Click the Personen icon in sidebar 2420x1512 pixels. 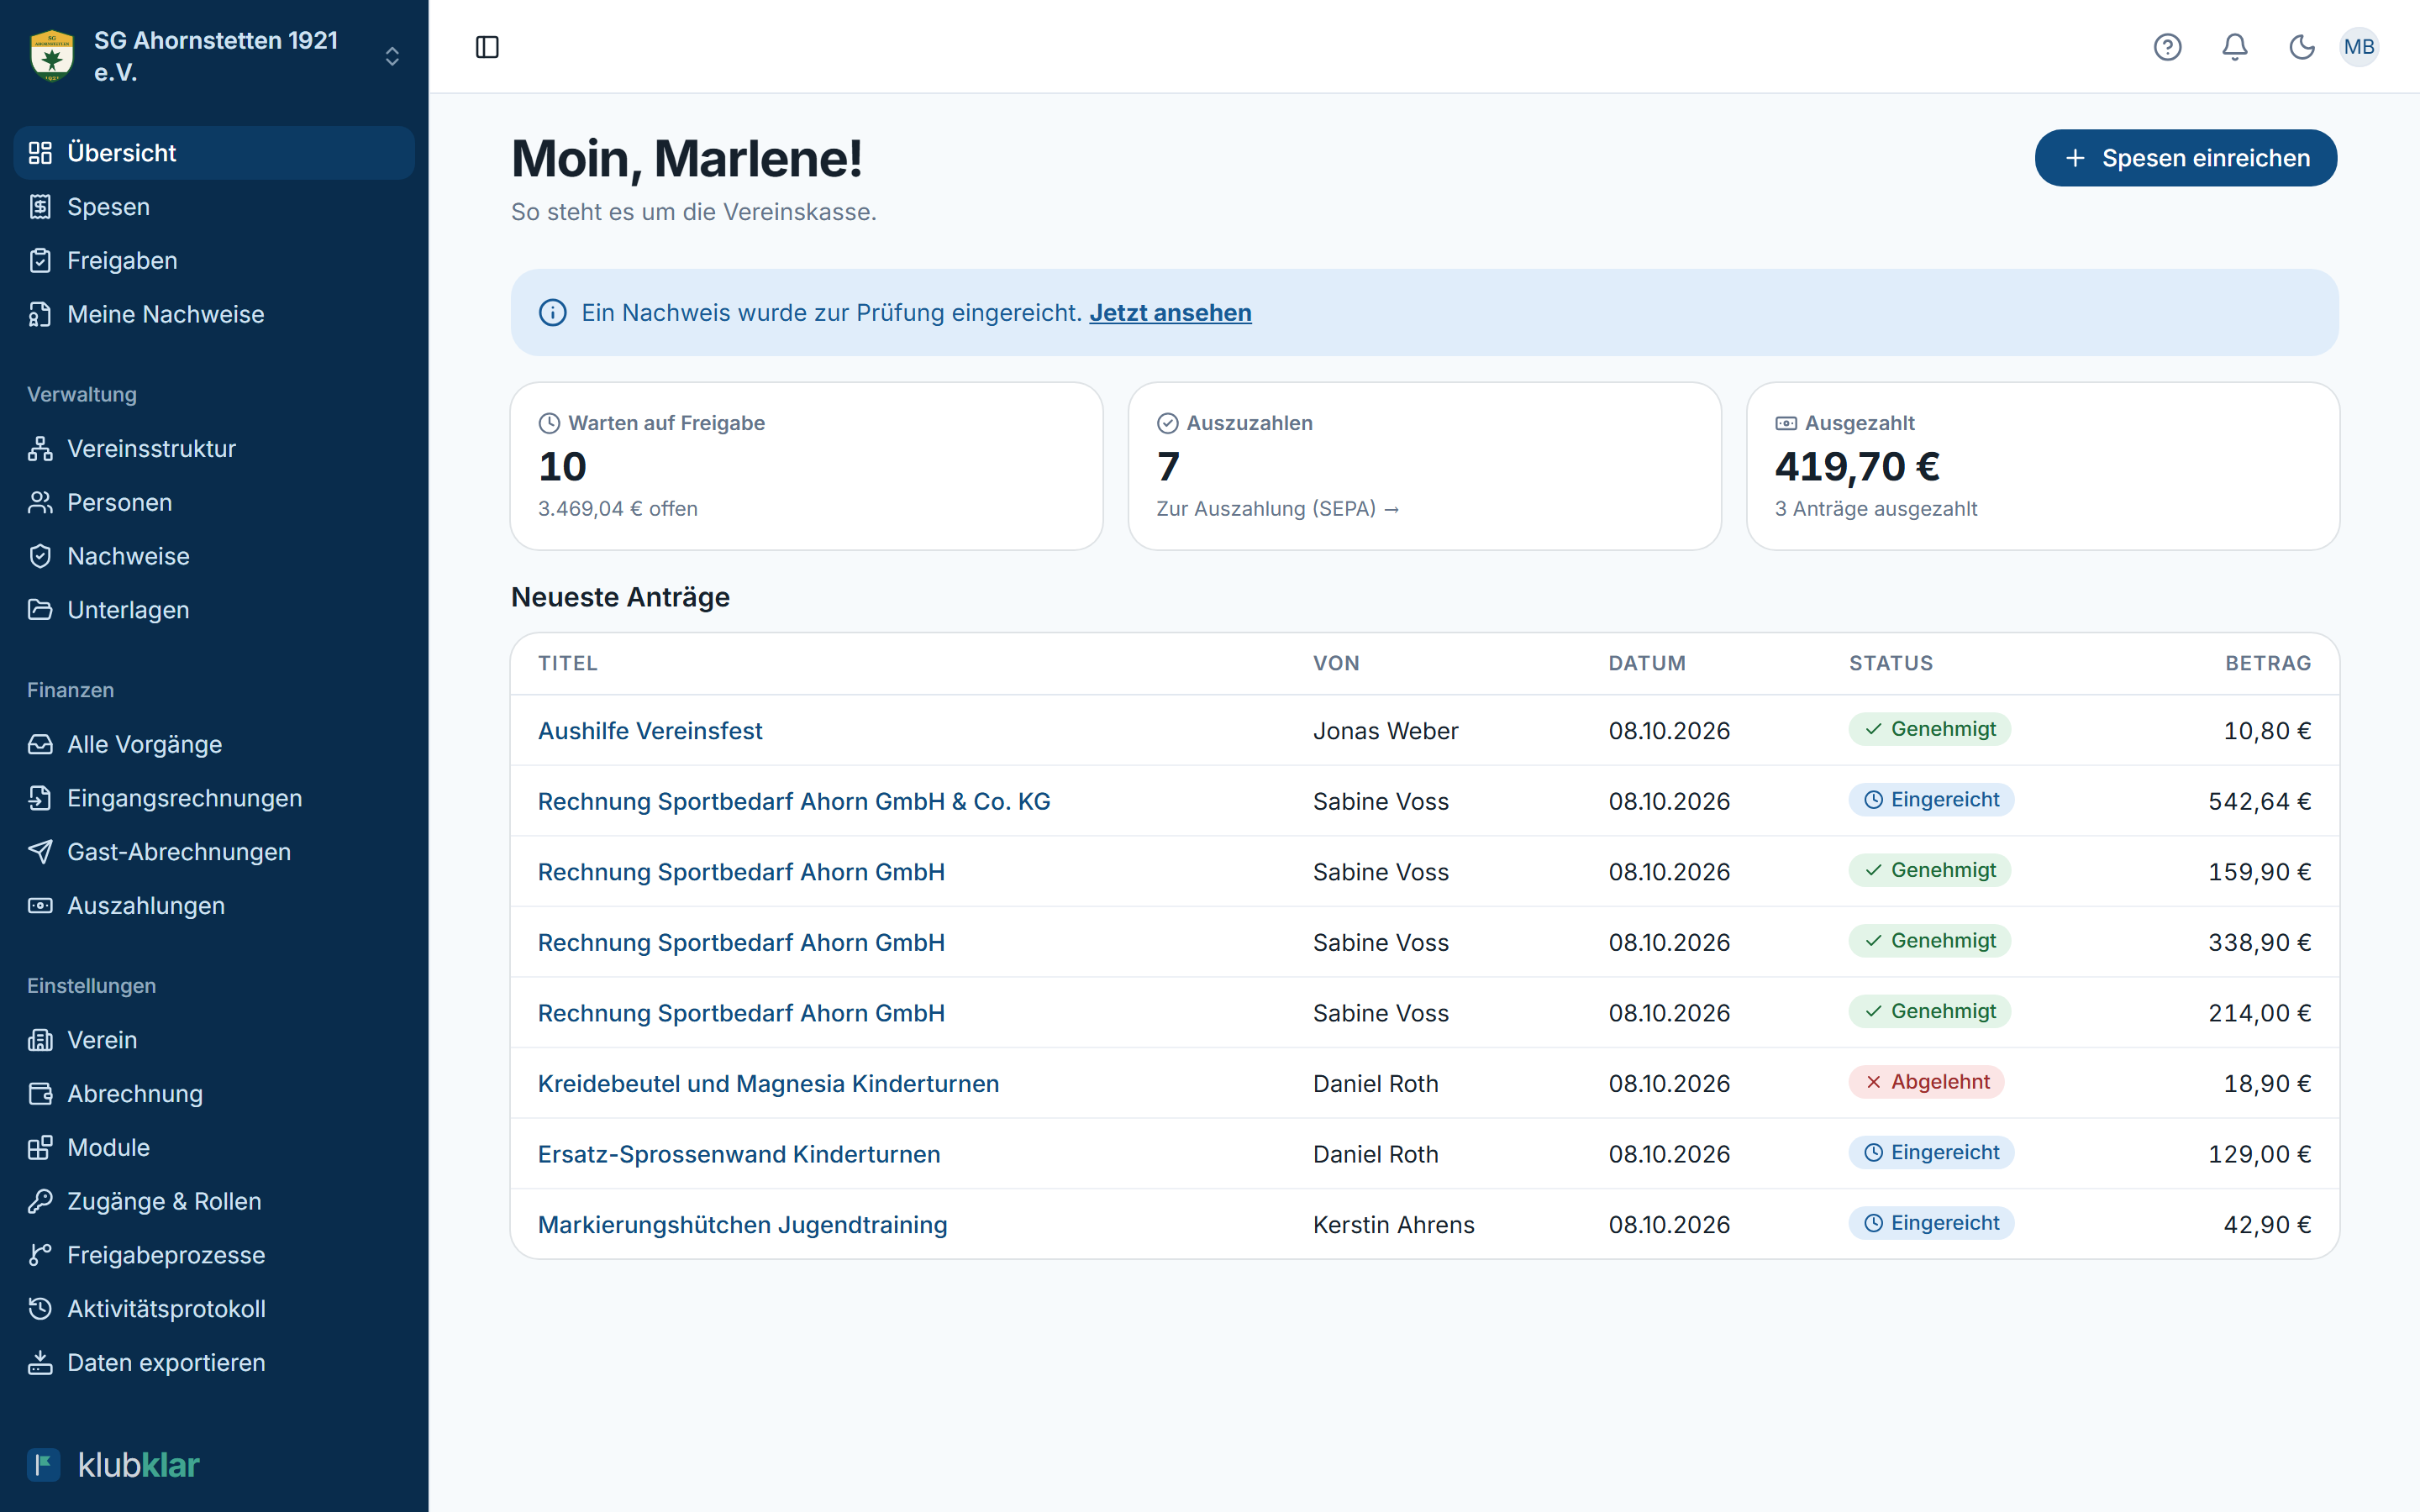click(x=40, y=502)
